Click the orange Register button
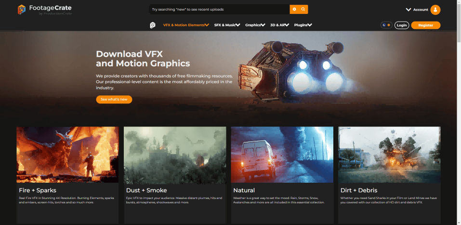This screenshot has height=225, width=461. 425,25
